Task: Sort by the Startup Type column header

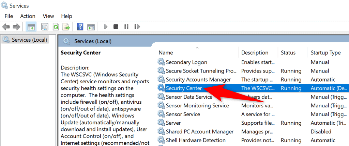Action: point(325,53)
